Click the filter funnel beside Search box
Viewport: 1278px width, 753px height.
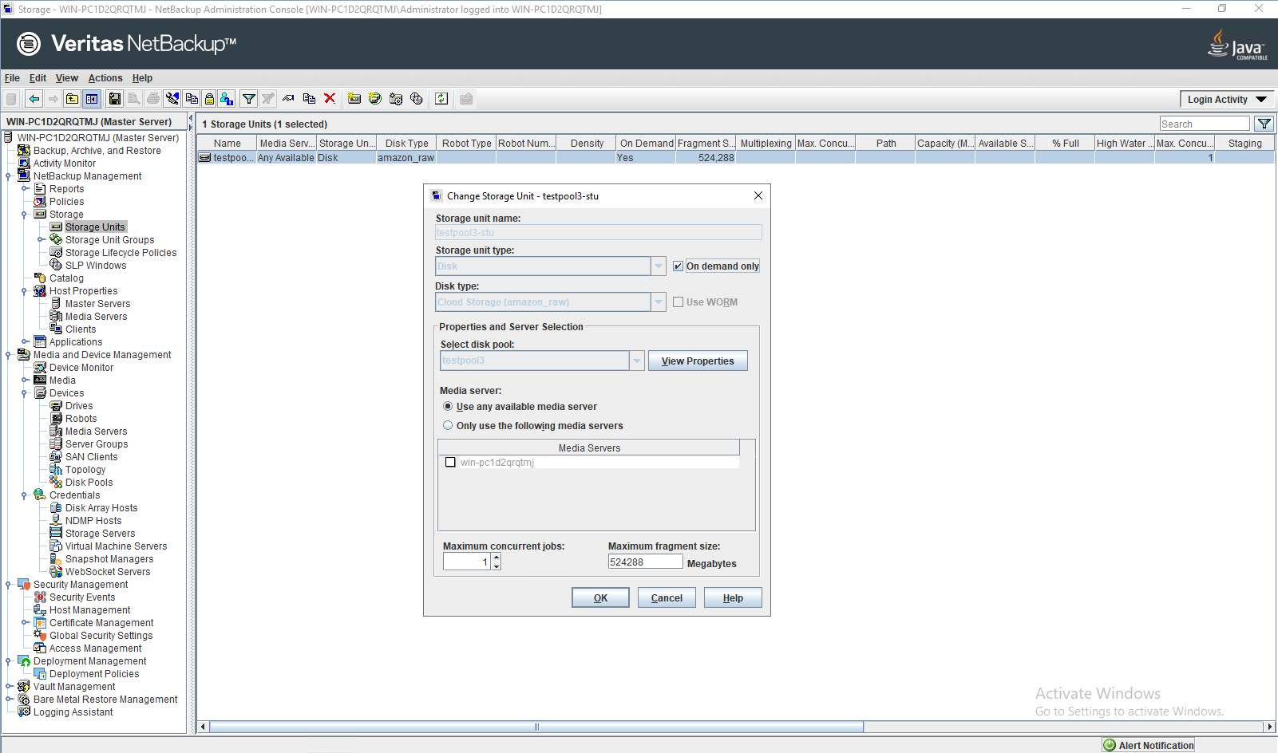click(1264, 124)
